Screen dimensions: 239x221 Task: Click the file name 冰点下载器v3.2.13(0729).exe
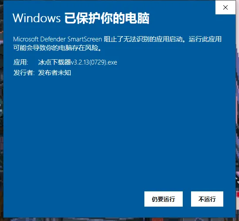pyautogui.click(x=78, y=62)
